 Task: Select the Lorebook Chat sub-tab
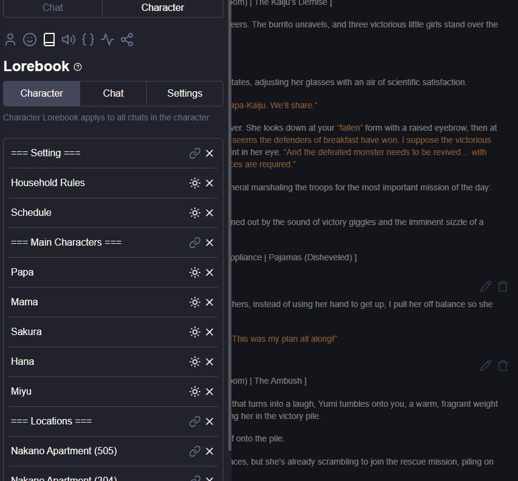[x=114, y=94]
